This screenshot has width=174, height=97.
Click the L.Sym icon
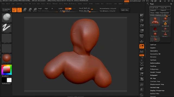[141, 52]
